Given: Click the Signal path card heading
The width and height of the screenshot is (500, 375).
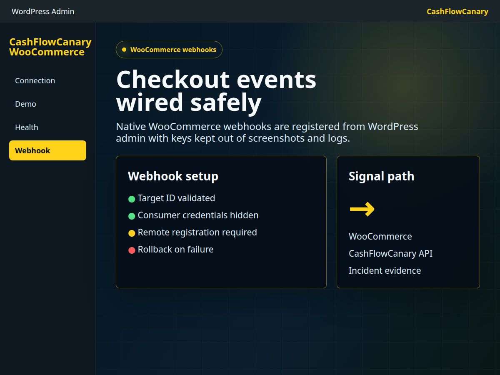Looking at the screenshot, I should 381,176.
